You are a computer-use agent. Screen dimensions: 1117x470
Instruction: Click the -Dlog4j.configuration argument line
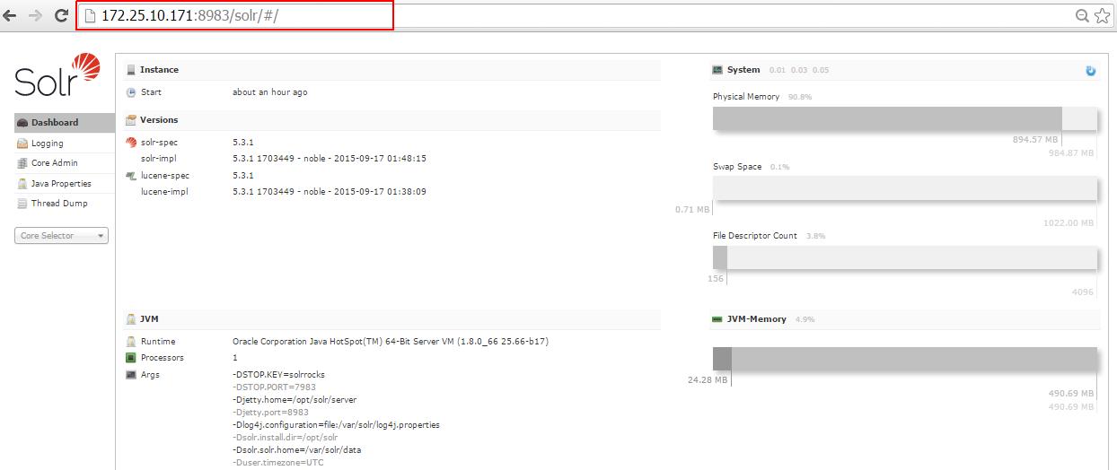pyautogui.click(x=336, y=425)
